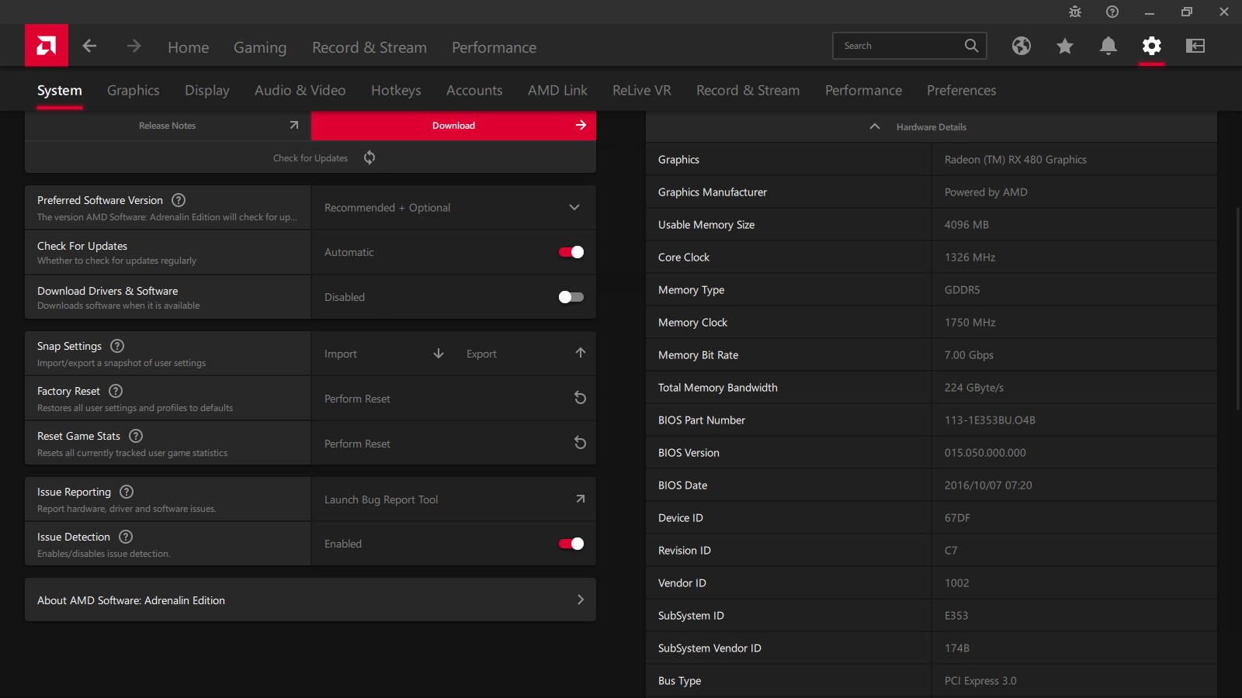Click the Import down arrow icon
The image size is (1242, 698).
(x=439, y=354)
